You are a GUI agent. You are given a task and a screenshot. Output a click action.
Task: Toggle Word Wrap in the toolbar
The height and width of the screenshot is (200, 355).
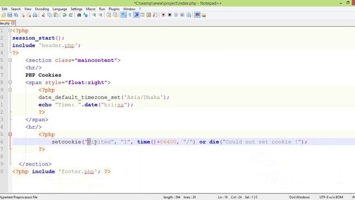[x=123, y=15]
